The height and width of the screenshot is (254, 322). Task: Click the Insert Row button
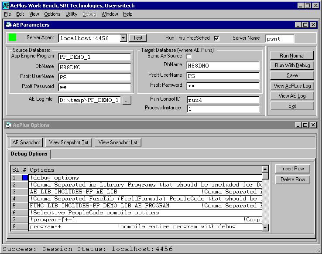(292, 169)
